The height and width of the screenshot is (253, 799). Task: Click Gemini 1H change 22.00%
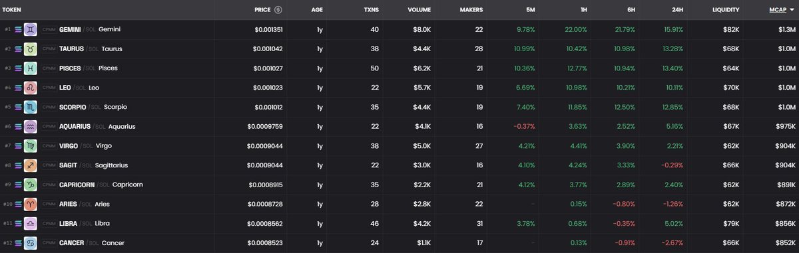[x=576, y=29]
